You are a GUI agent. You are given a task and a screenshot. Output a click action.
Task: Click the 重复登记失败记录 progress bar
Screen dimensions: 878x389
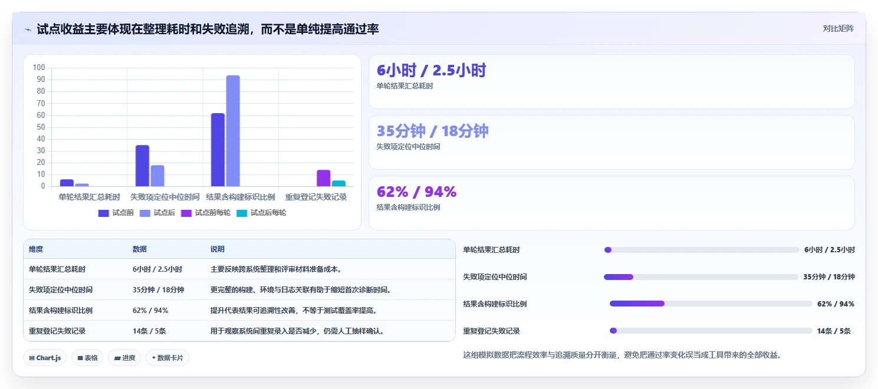point(711,331)
